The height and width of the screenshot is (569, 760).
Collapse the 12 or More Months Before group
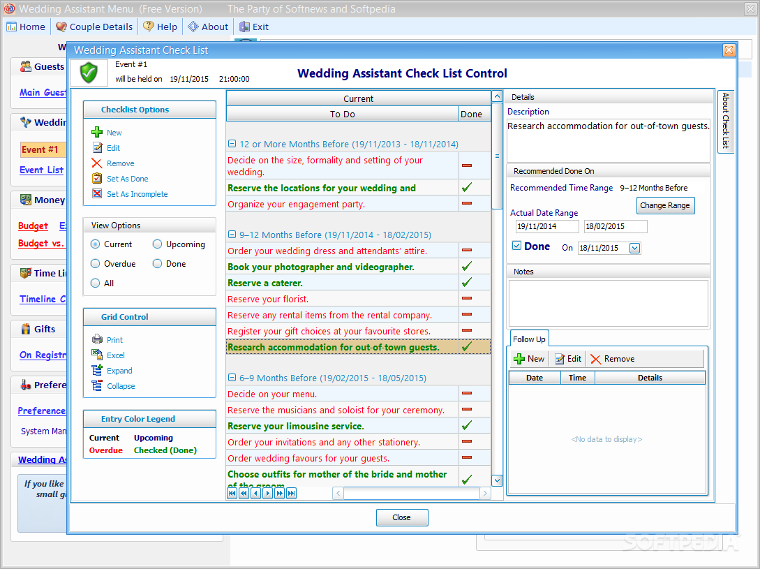pyautogui.click(x=232, y=144)
